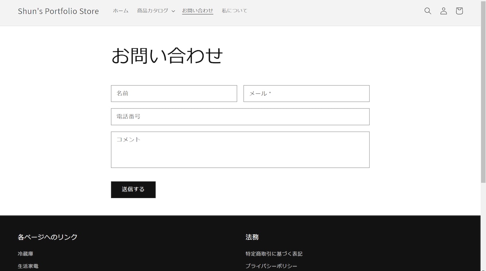
Task: Click the 各ページへのリンク footer heading
Action: coord(48,237)
